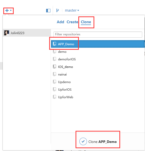Click the Clone APP_Demo button text
This screenshot has width=145, height=151.
point(102,142)
